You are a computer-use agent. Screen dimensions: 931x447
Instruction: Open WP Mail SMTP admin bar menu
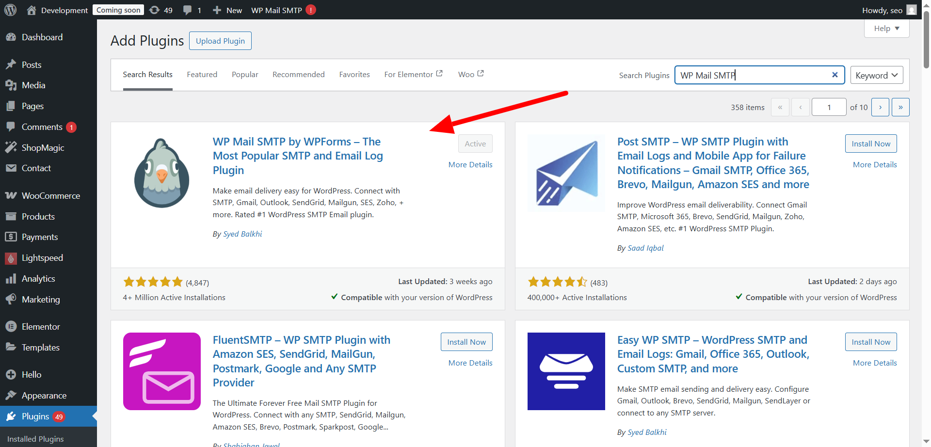pos(283,10)
